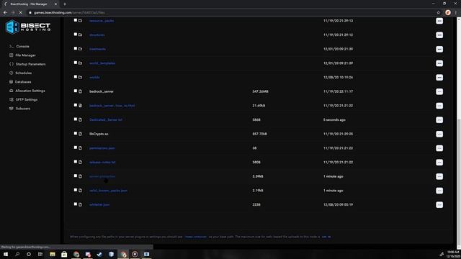This screenshot has height=259, width=461.
Task: Click the SFTP Settings icon
Action: 12,99
